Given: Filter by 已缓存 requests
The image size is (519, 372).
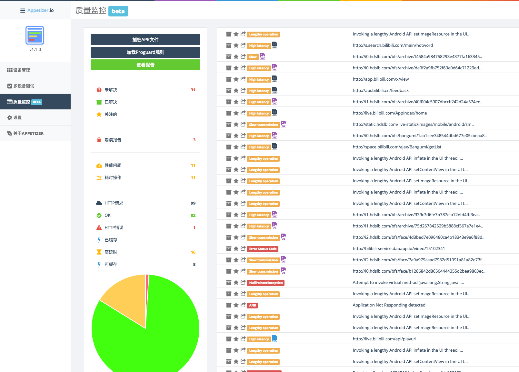Looking at the screenshot, I should click(x=145, y=240).
